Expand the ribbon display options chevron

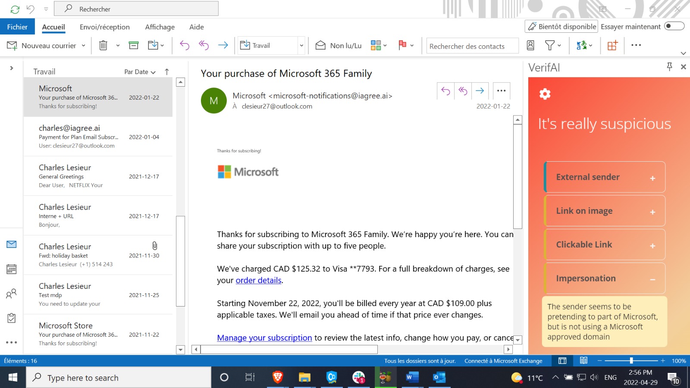click(683, 53)
